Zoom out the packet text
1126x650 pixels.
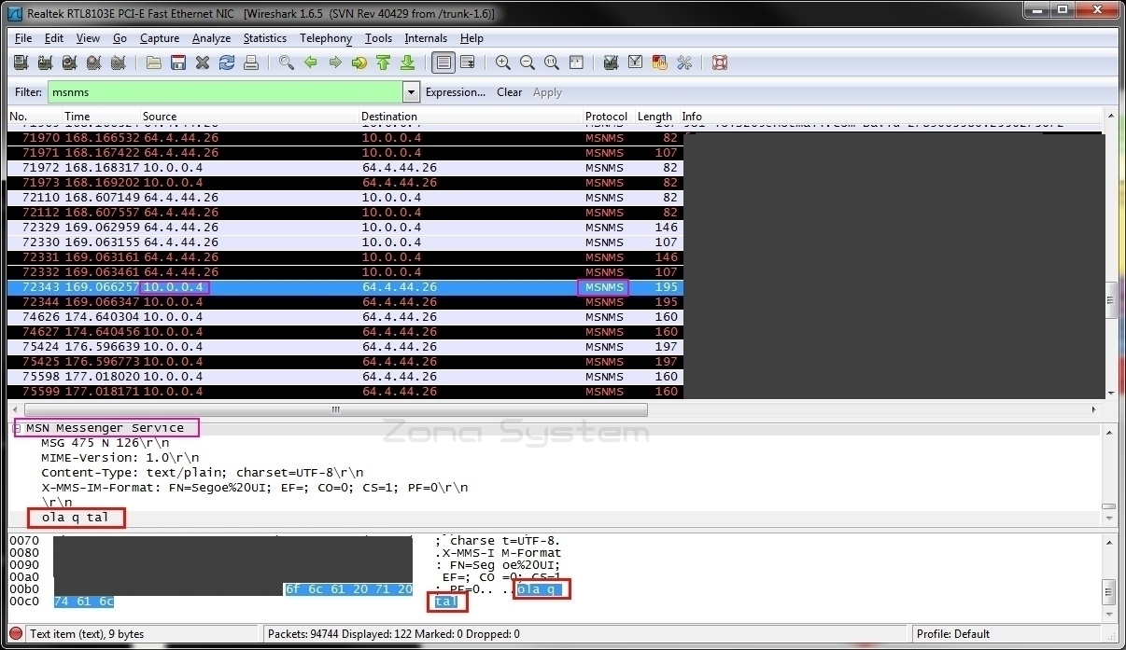click(x=528, y=62)
